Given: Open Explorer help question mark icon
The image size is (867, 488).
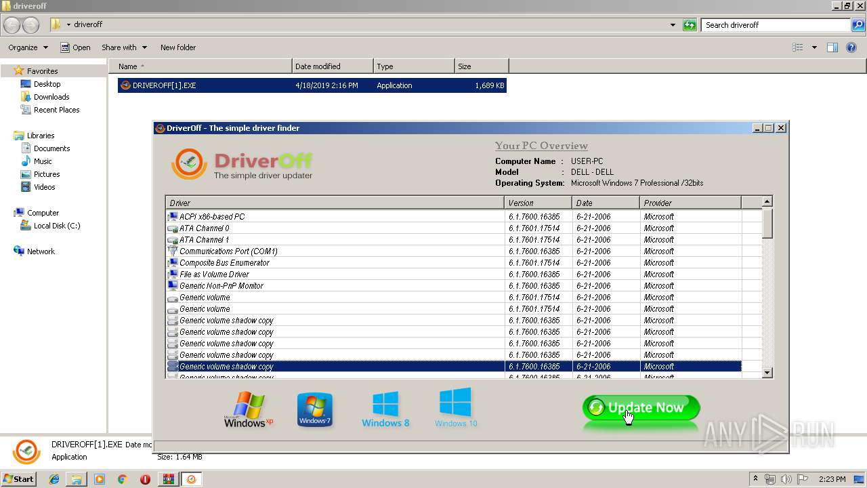Looking at the screenshot, I should 853,47.
